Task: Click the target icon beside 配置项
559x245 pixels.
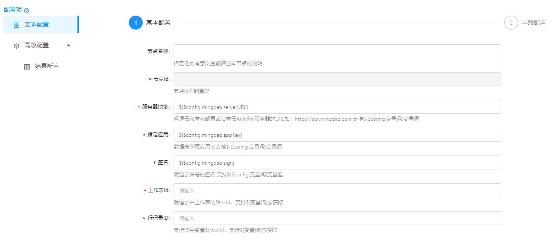Action: click(27, 10)
